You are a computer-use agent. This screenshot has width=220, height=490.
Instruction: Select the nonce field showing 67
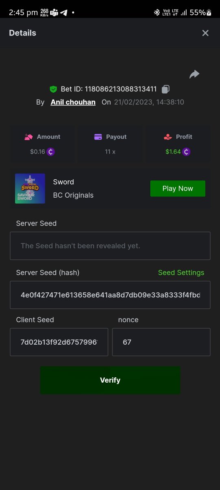[x=161, y=342]
